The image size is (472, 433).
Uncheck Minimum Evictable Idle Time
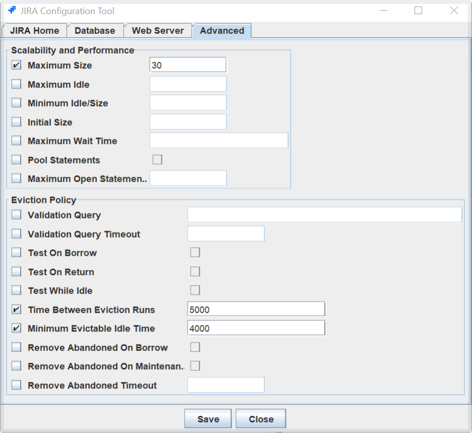[x=17, y=329]
